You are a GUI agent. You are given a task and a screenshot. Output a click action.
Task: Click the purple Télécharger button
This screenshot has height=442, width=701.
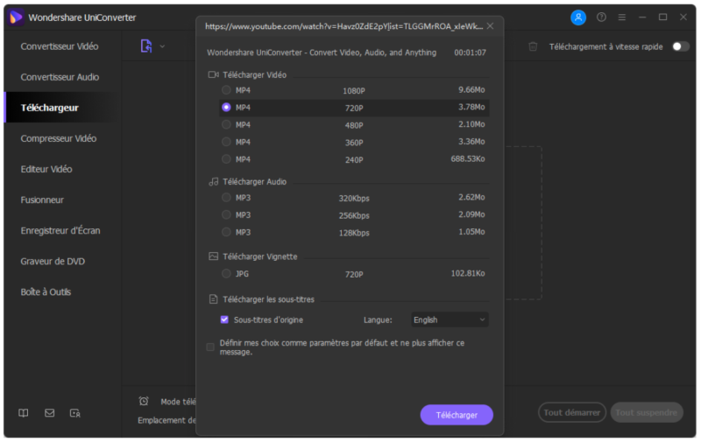(x=457, y=415)
